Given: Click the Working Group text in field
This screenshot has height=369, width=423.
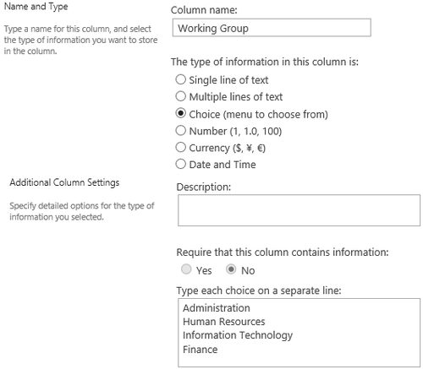Looking at the screenshot, I should [213, 28].
